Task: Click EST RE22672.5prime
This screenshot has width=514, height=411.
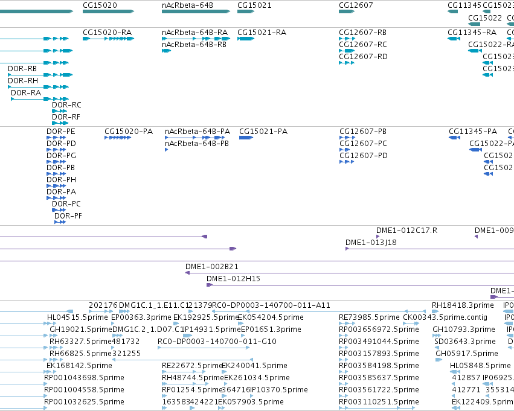Action: 193,366
